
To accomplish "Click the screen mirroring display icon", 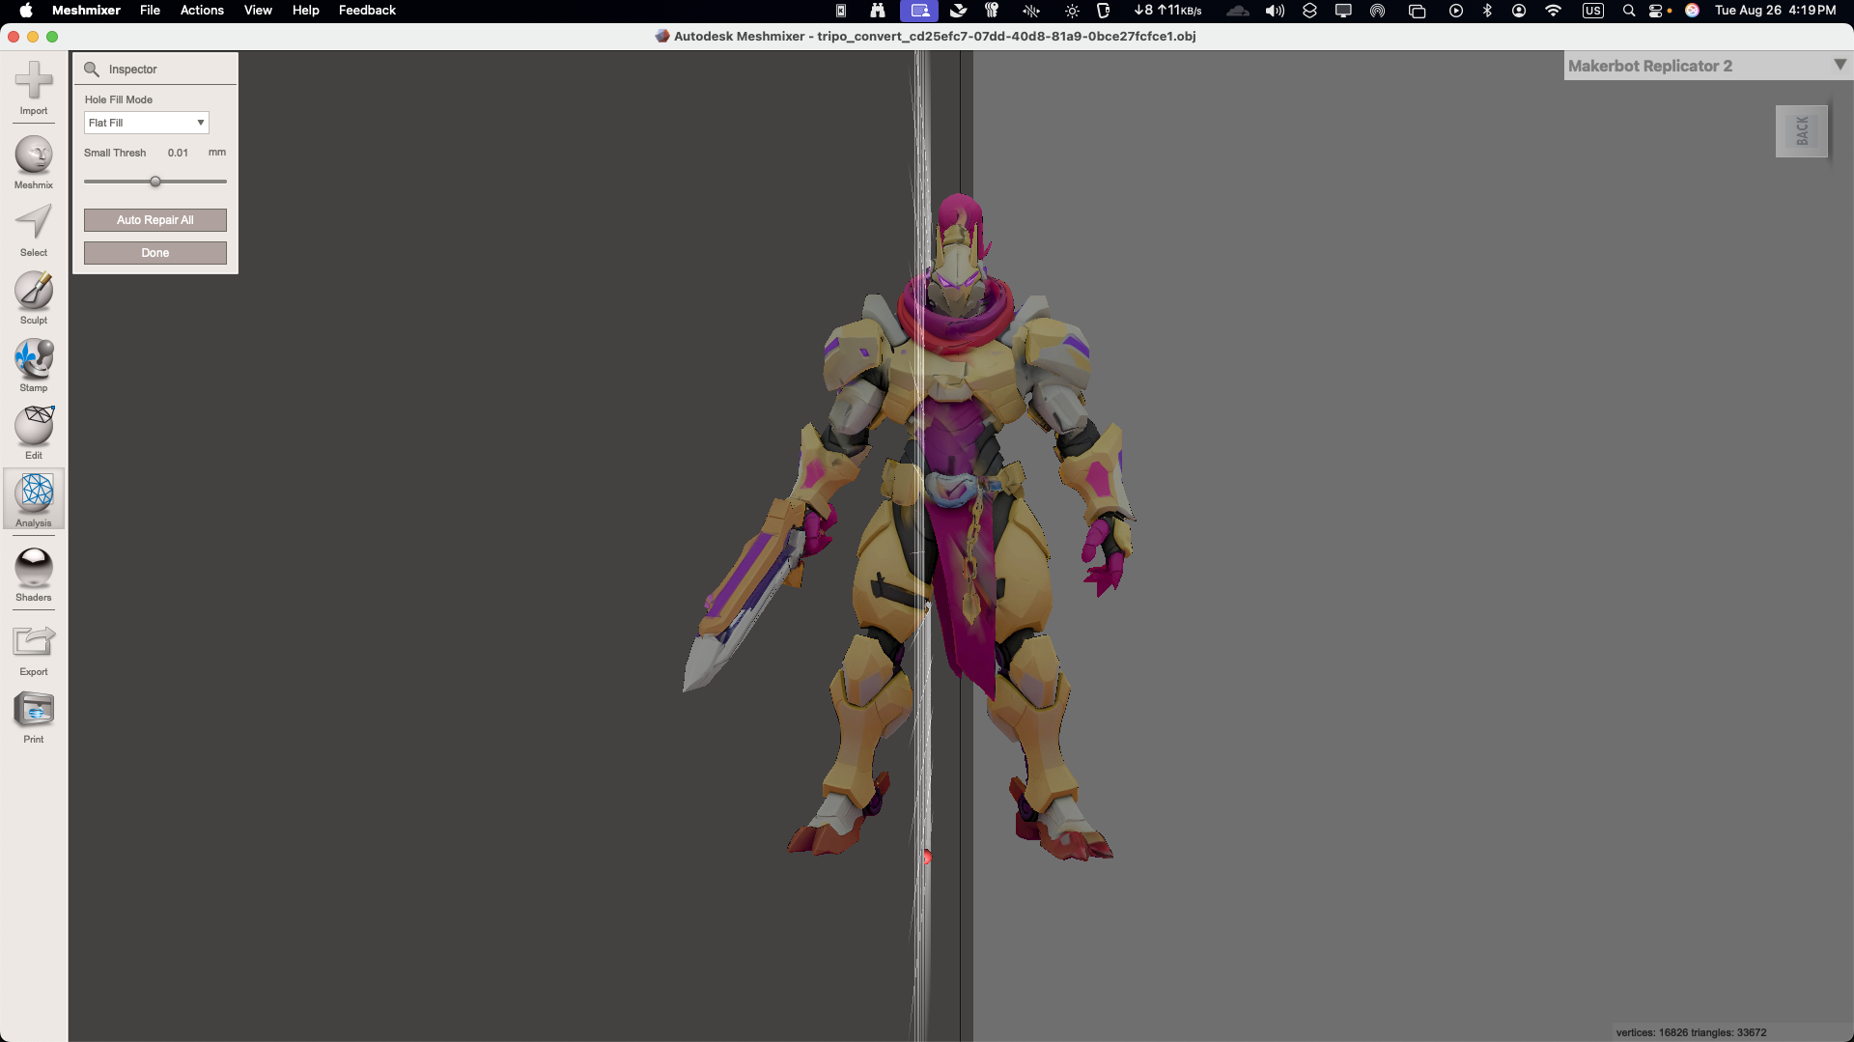I will tap(1343, 11).
